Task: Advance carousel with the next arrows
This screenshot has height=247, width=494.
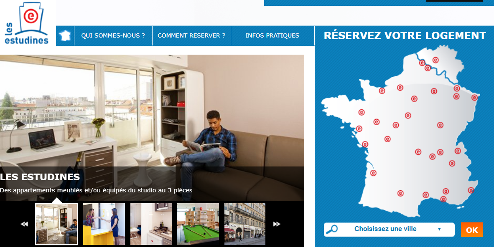Action: point(277,224)
